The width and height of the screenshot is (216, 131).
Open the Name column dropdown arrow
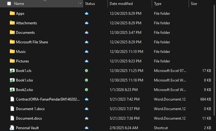[81, 4]
